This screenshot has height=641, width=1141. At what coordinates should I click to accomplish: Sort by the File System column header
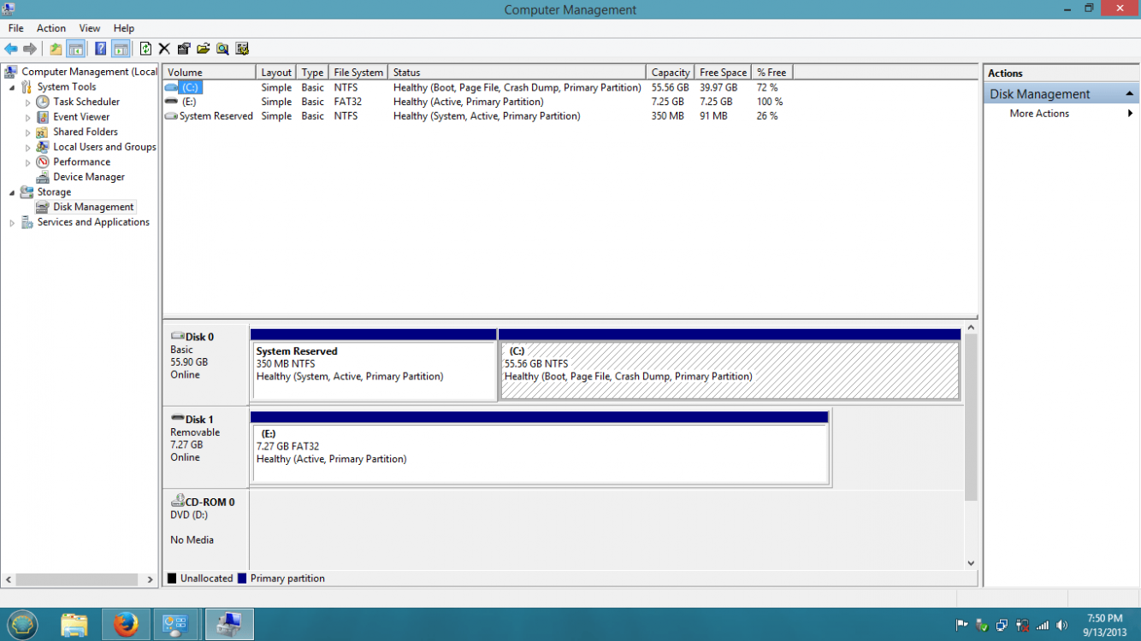358,73
